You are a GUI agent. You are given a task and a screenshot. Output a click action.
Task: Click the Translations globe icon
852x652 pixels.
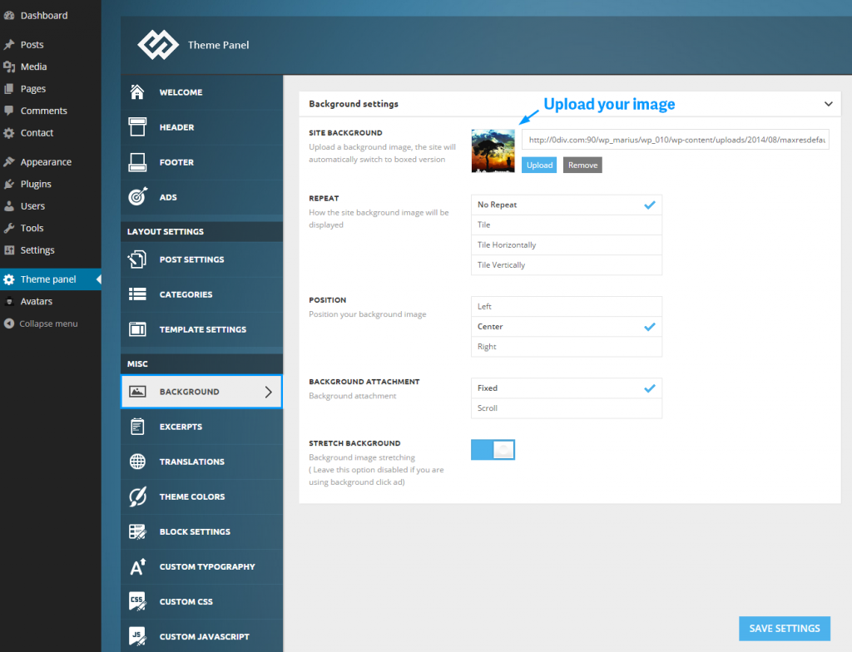coord(137,462)
